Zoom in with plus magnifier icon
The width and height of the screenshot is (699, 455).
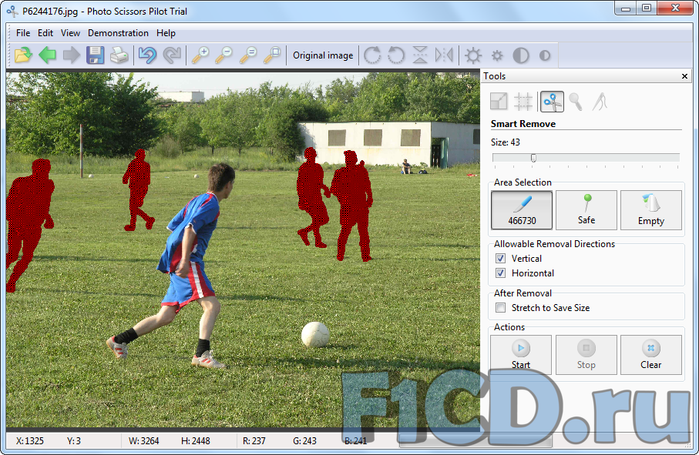tap(200, 55)
